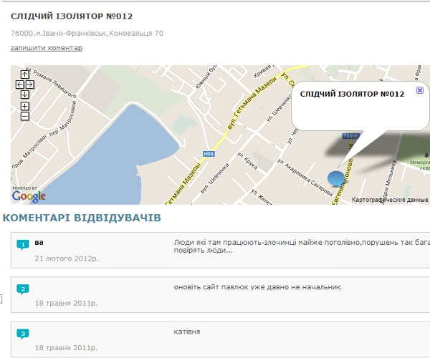This screenshot has height=358, width=430.
Task: Pan the map left with arrow
Action: (x=19, y=84)
